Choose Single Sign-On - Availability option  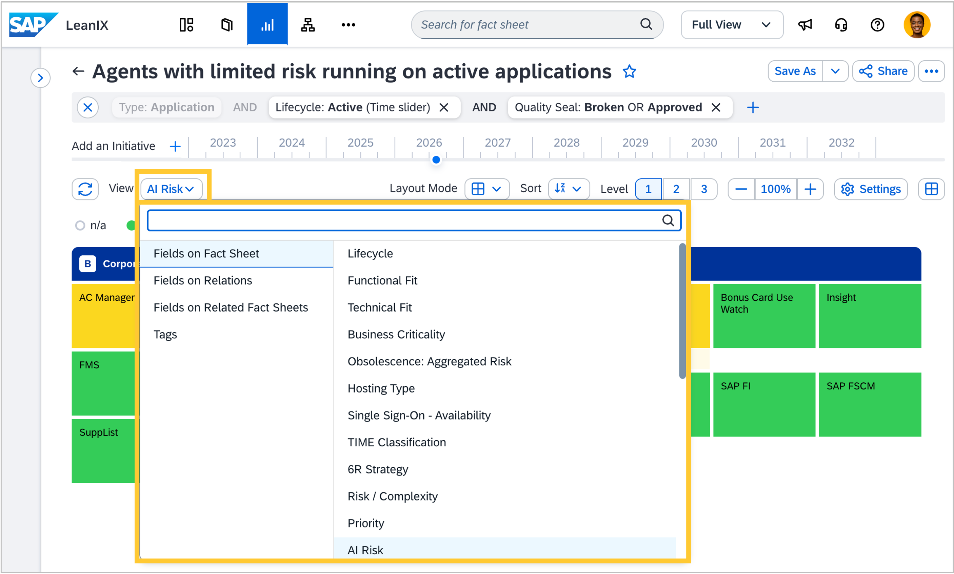[505, 416]
